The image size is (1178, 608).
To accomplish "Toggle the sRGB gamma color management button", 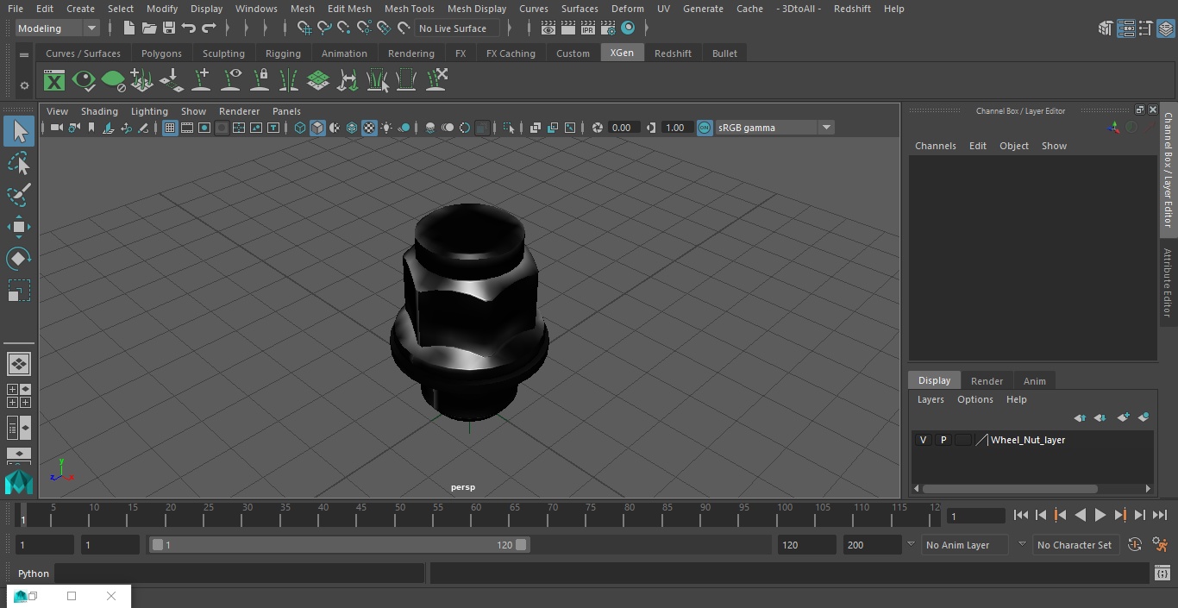I will [705, 128].
